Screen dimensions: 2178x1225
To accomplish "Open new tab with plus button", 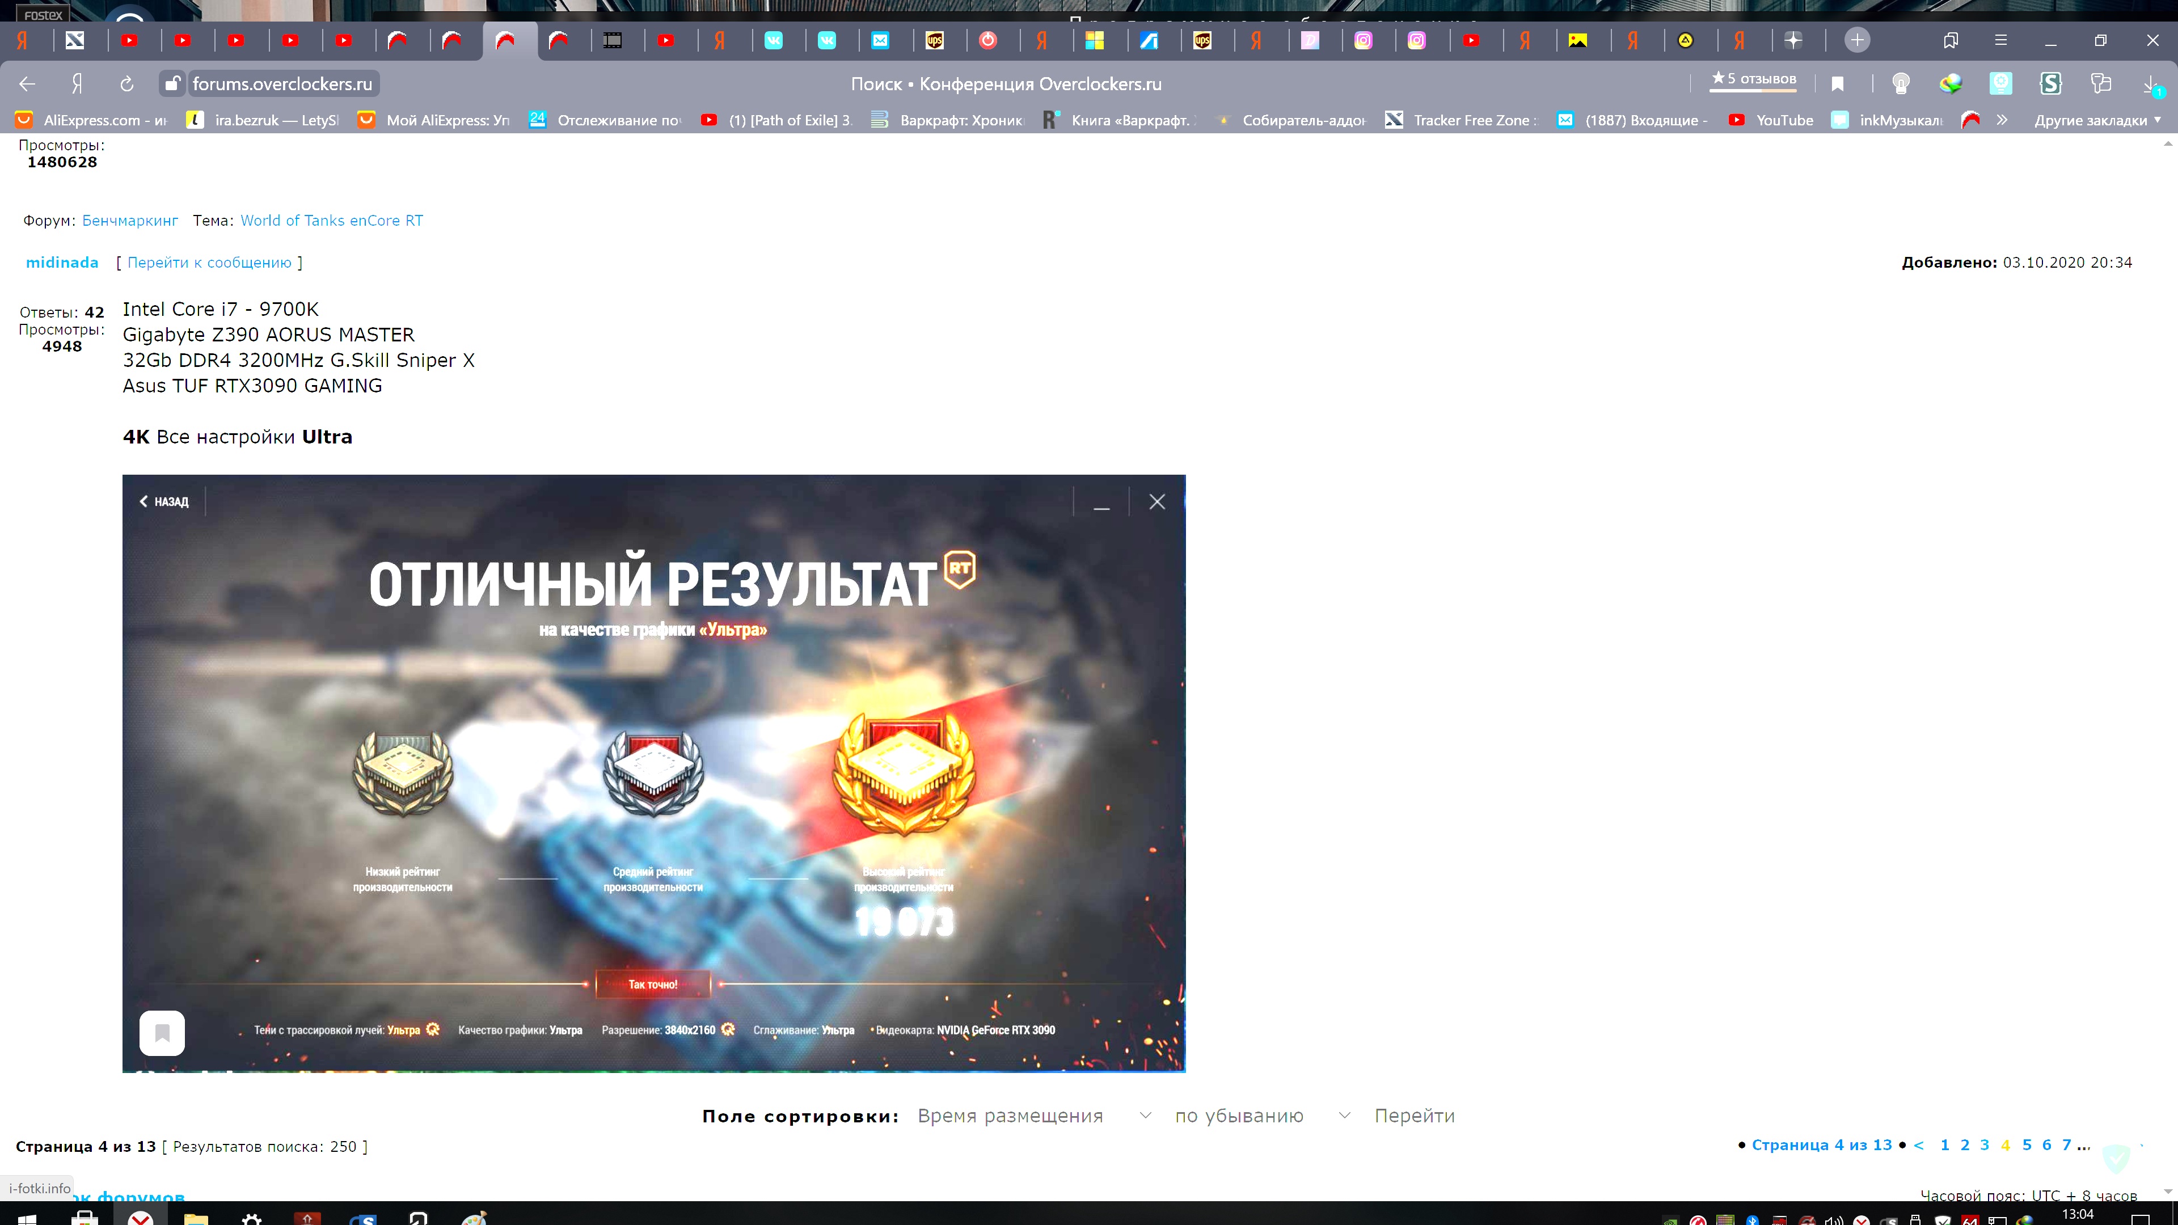I will [1857, 40].
